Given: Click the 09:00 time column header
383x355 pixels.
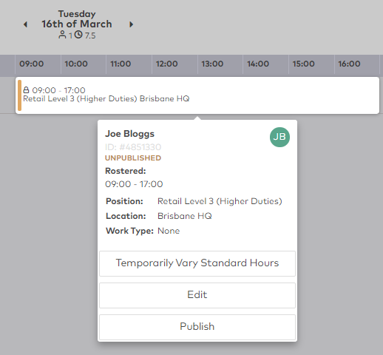Looking at the screenshot, I should coord(32,64).
